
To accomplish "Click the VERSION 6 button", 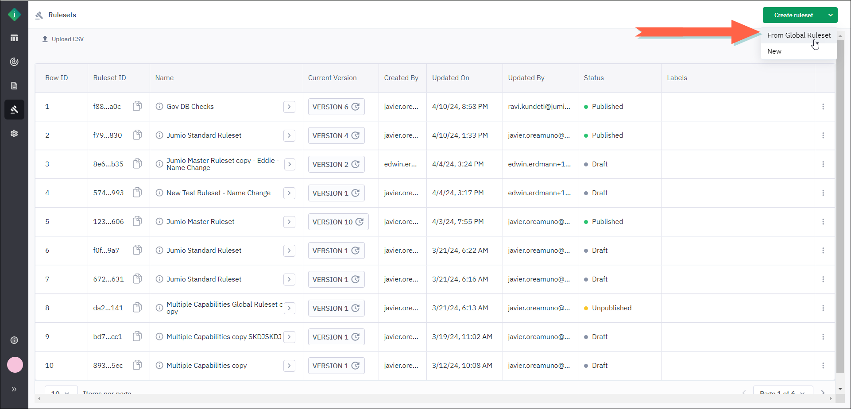I will pyautogui.click(x=336, y=107).
